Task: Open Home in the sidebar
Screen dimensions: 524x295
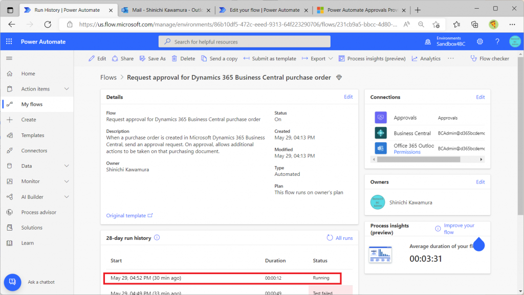Action: point(28,74)
